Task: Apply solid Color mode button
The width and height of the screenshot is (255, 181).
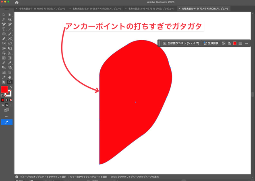Action: click(2, 100)
